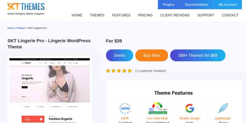The height and width of the screenshot is (123, 246).
Task: Click the cart icon in theme preview
Action: tap(77, 63)
